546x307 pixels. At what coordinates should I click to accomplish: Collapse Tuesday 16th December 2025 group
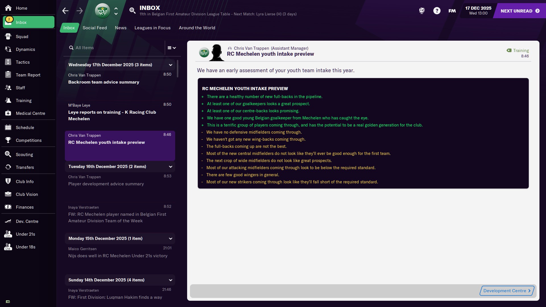pos(171,167)
